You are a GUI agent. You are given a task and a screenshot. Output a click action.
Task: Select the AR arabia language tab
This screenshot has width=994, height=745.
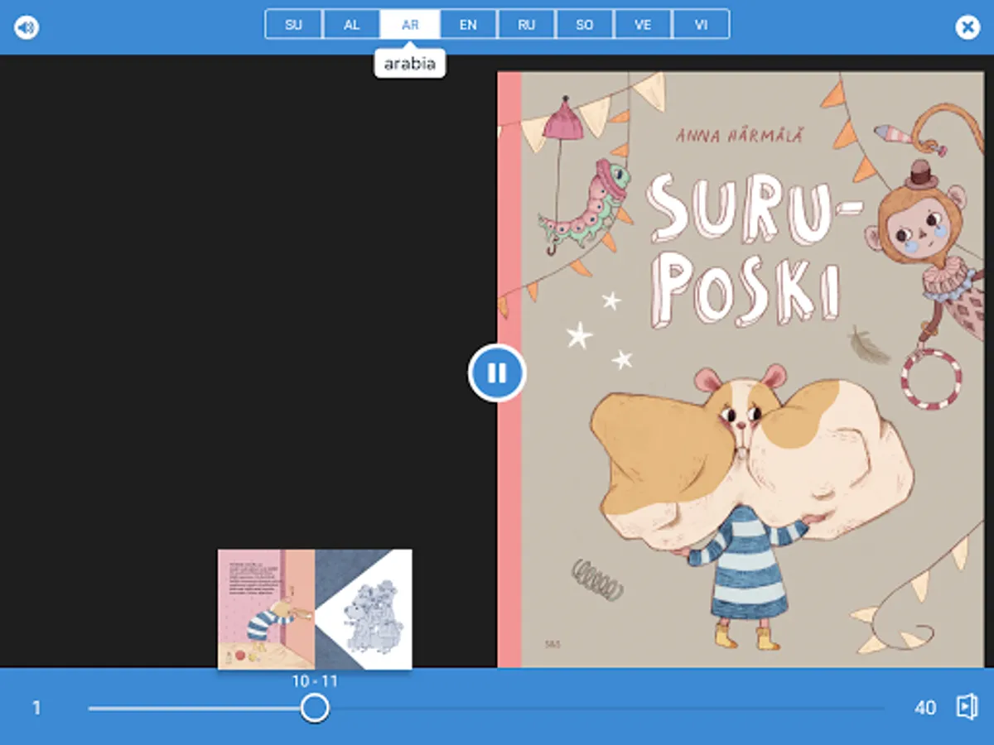(410, 24)
